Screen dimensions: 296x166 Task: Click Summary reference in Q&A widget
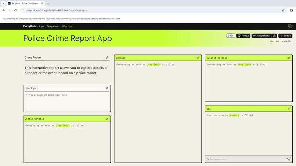coord(234,115)
